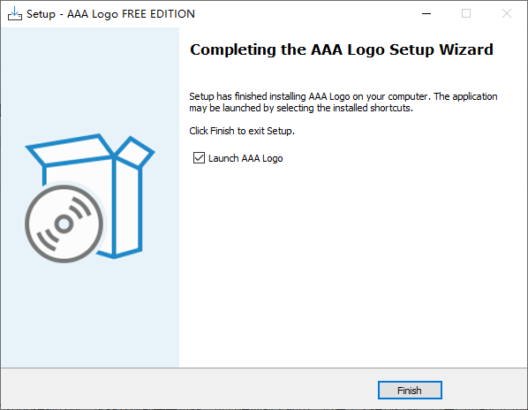Minimize the Setup wizard window
The height and width of the screenshot is (410, 528).
coord(426,14)
